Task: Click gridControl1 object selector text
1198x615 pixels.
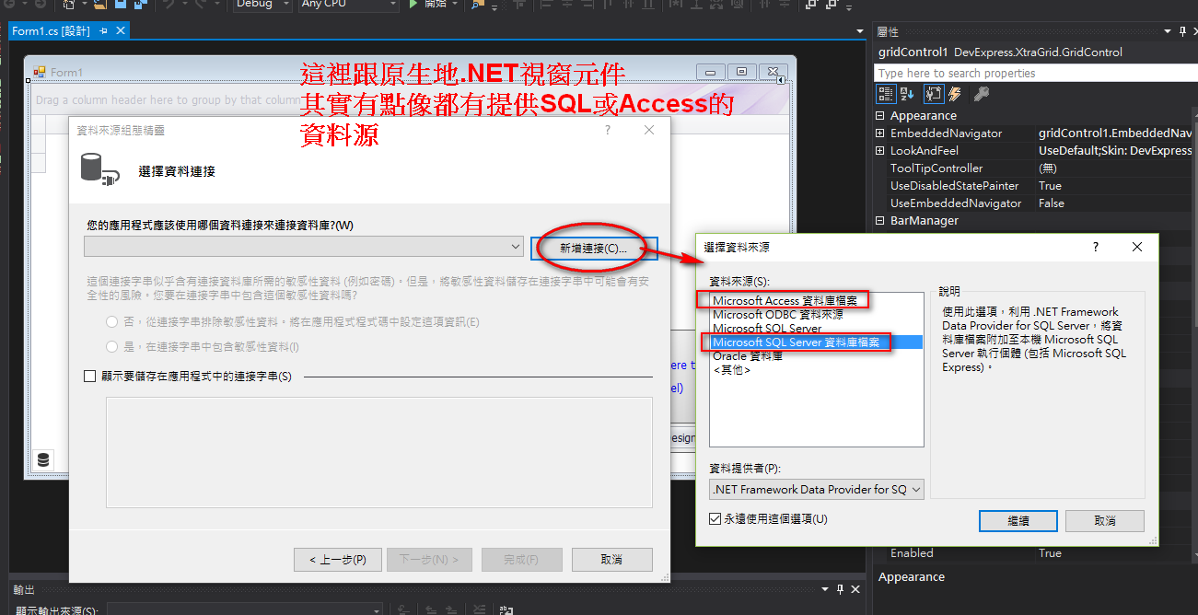Action: (x=1000, y=52)
